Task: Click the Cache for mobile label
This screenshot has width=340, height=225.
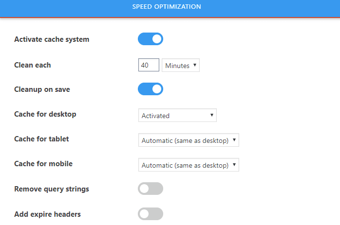Action: pos(43,164)
